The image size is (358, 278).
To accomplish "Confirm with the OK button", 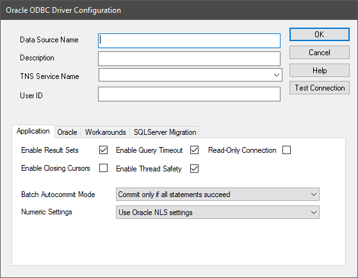I will (x=320, y=34).
